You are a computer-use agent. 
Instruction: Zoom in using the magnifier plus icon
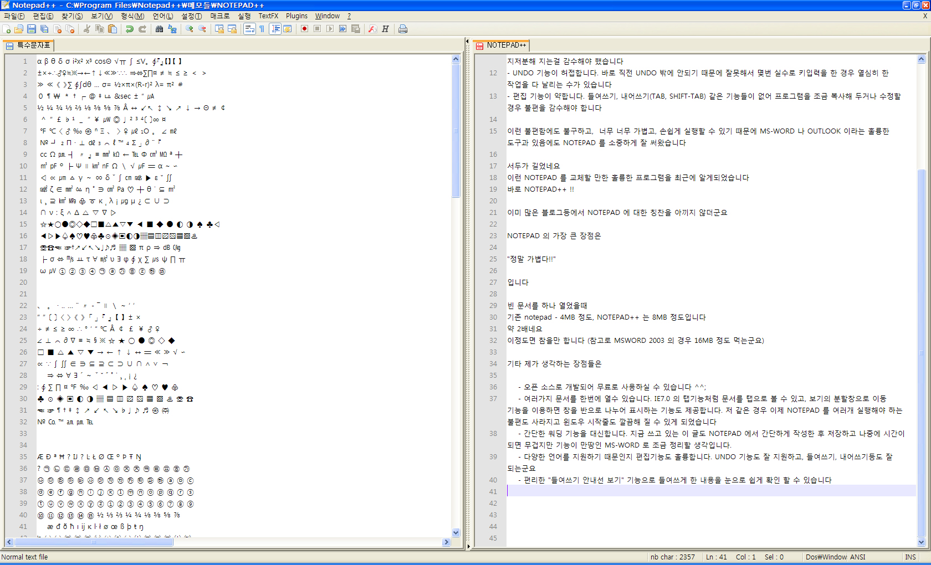pos(190,29)
